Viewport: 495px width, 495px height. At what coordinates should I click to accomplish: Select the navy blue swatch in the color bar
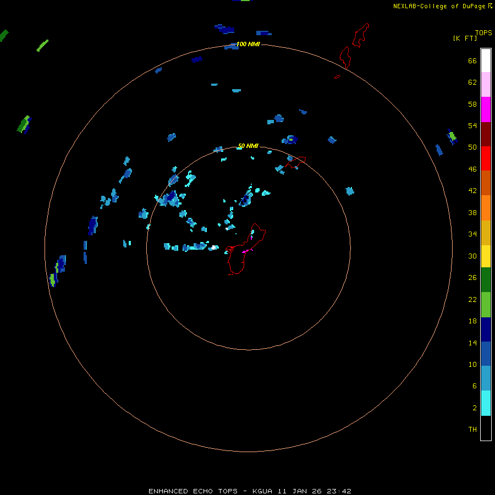(x=486, y=329)
